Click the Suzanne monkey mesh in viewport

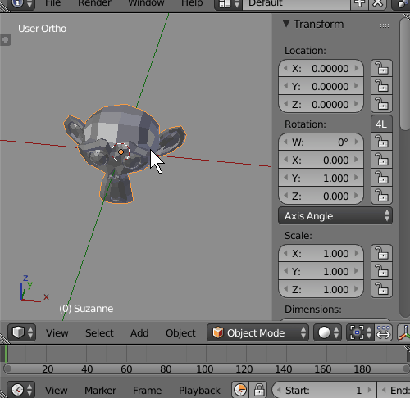pos(125,153)
